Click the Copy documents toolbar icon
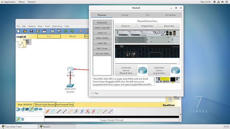The width and height of the screenshot is (230, 129). point(53,31)
